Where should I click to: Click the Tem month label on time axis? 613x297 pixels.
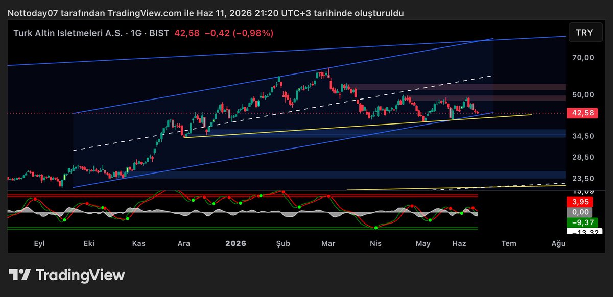click(509, 243)
